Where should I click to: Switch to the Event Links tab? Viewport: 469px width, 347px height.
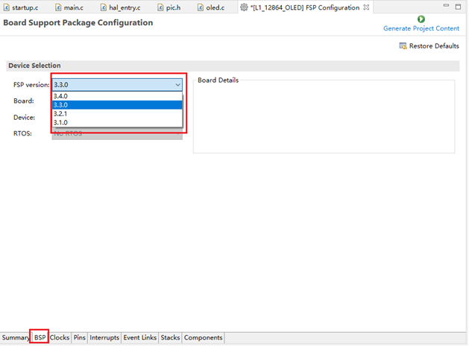pyautogui.click(x=140, y=338)
